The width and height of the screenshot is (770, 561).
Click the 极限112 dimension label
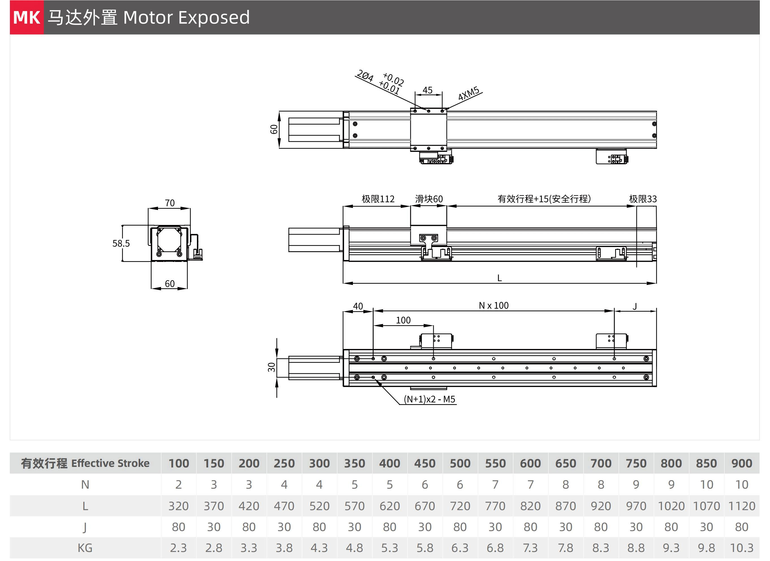click(x=378, y=199)
